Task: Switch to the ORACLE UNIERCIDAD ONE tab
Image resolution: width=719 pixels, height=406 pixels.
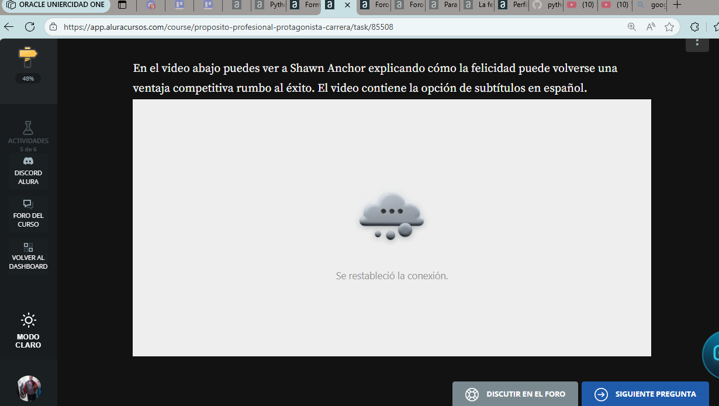Action: point(56,6)
